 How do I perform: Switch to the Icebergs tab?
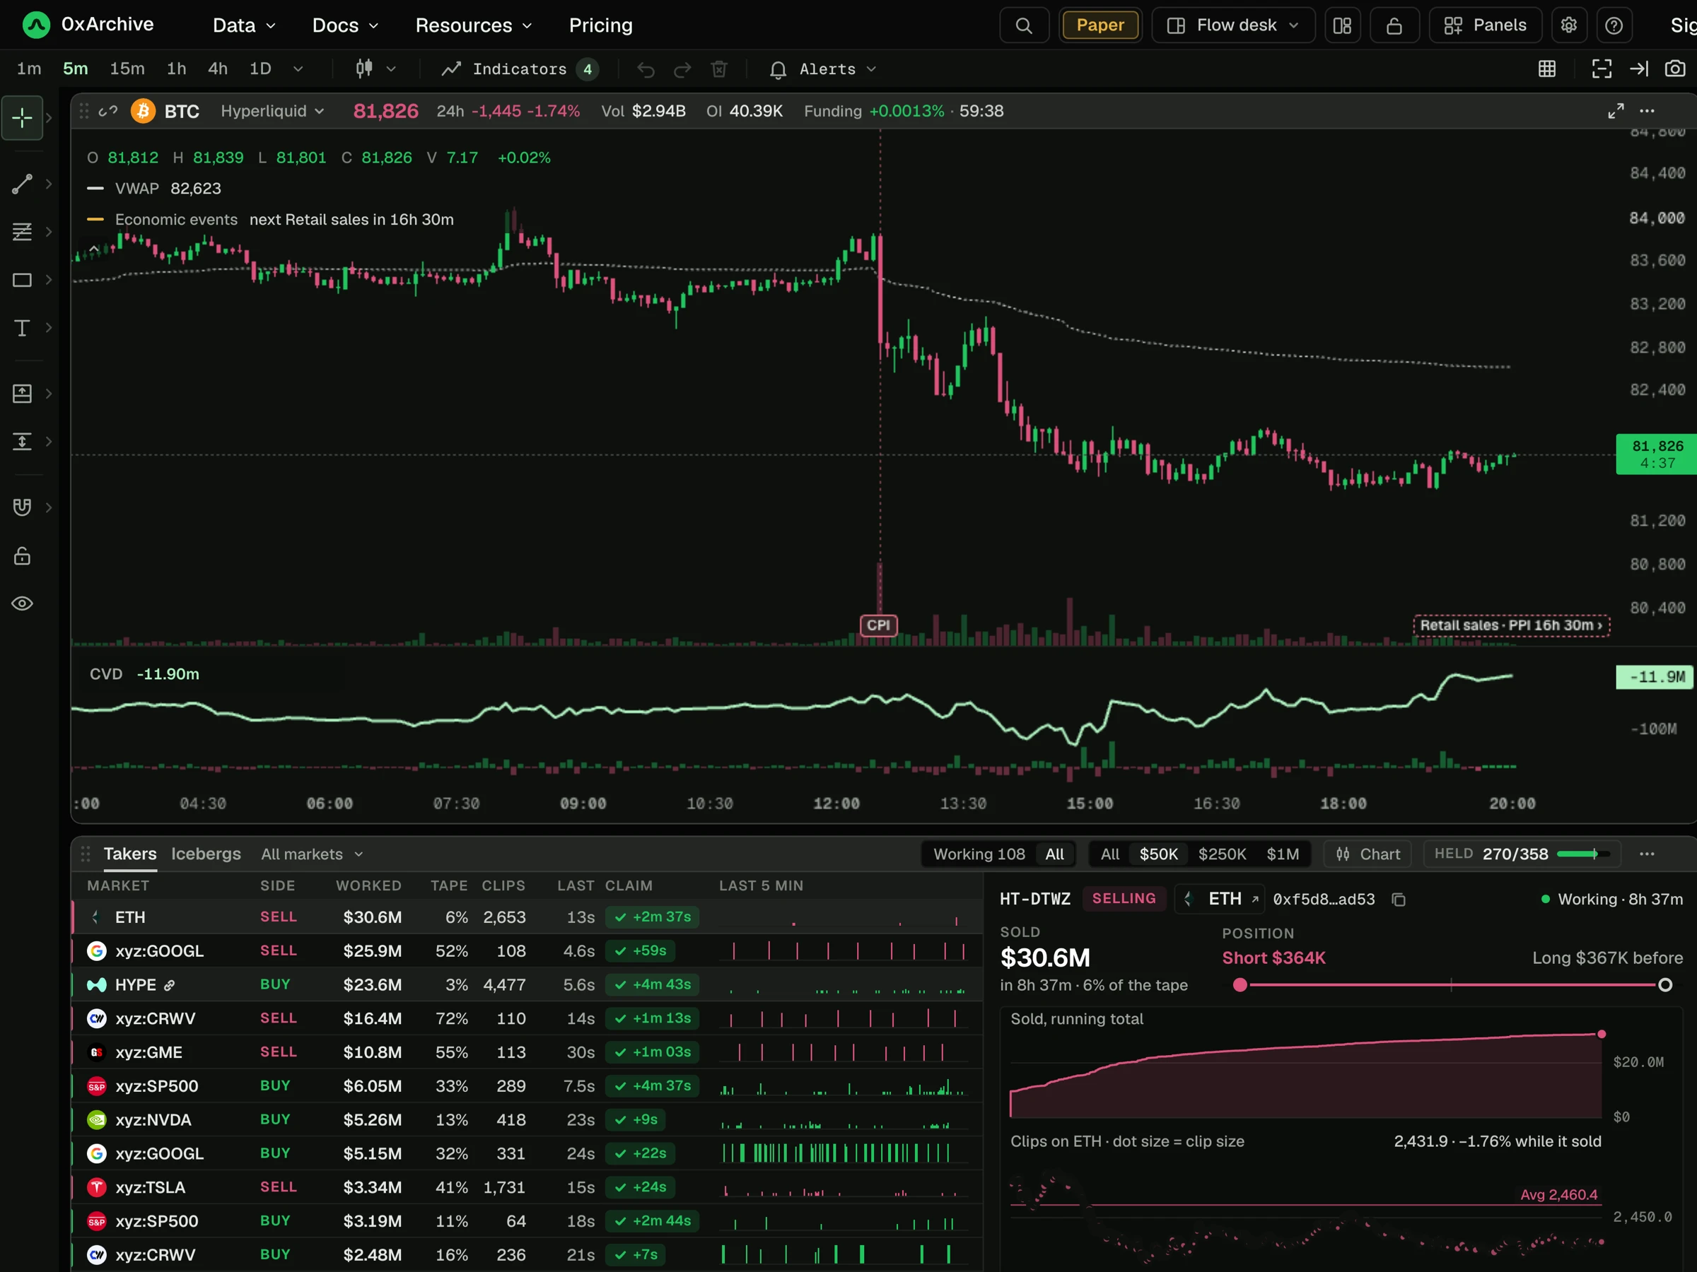[x=206, y=854]
